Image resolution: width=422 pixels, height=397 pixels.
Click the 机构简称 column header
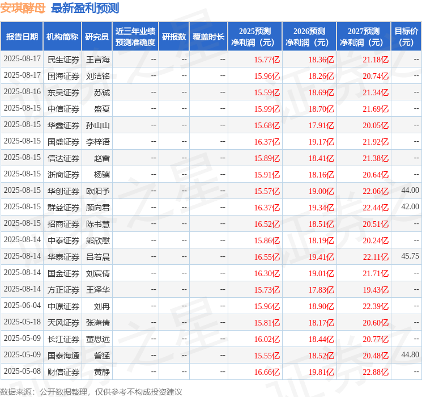[x=62, y=37]
